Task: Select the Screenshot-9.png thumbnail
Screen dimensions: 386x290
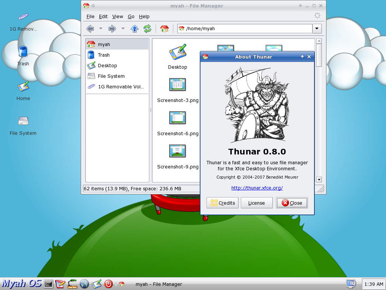Action: (177, 151)
